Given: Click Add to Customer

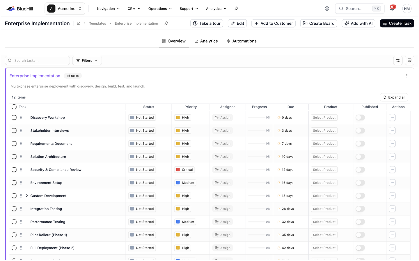Looking at the screenshot, I should coord(274,23).
